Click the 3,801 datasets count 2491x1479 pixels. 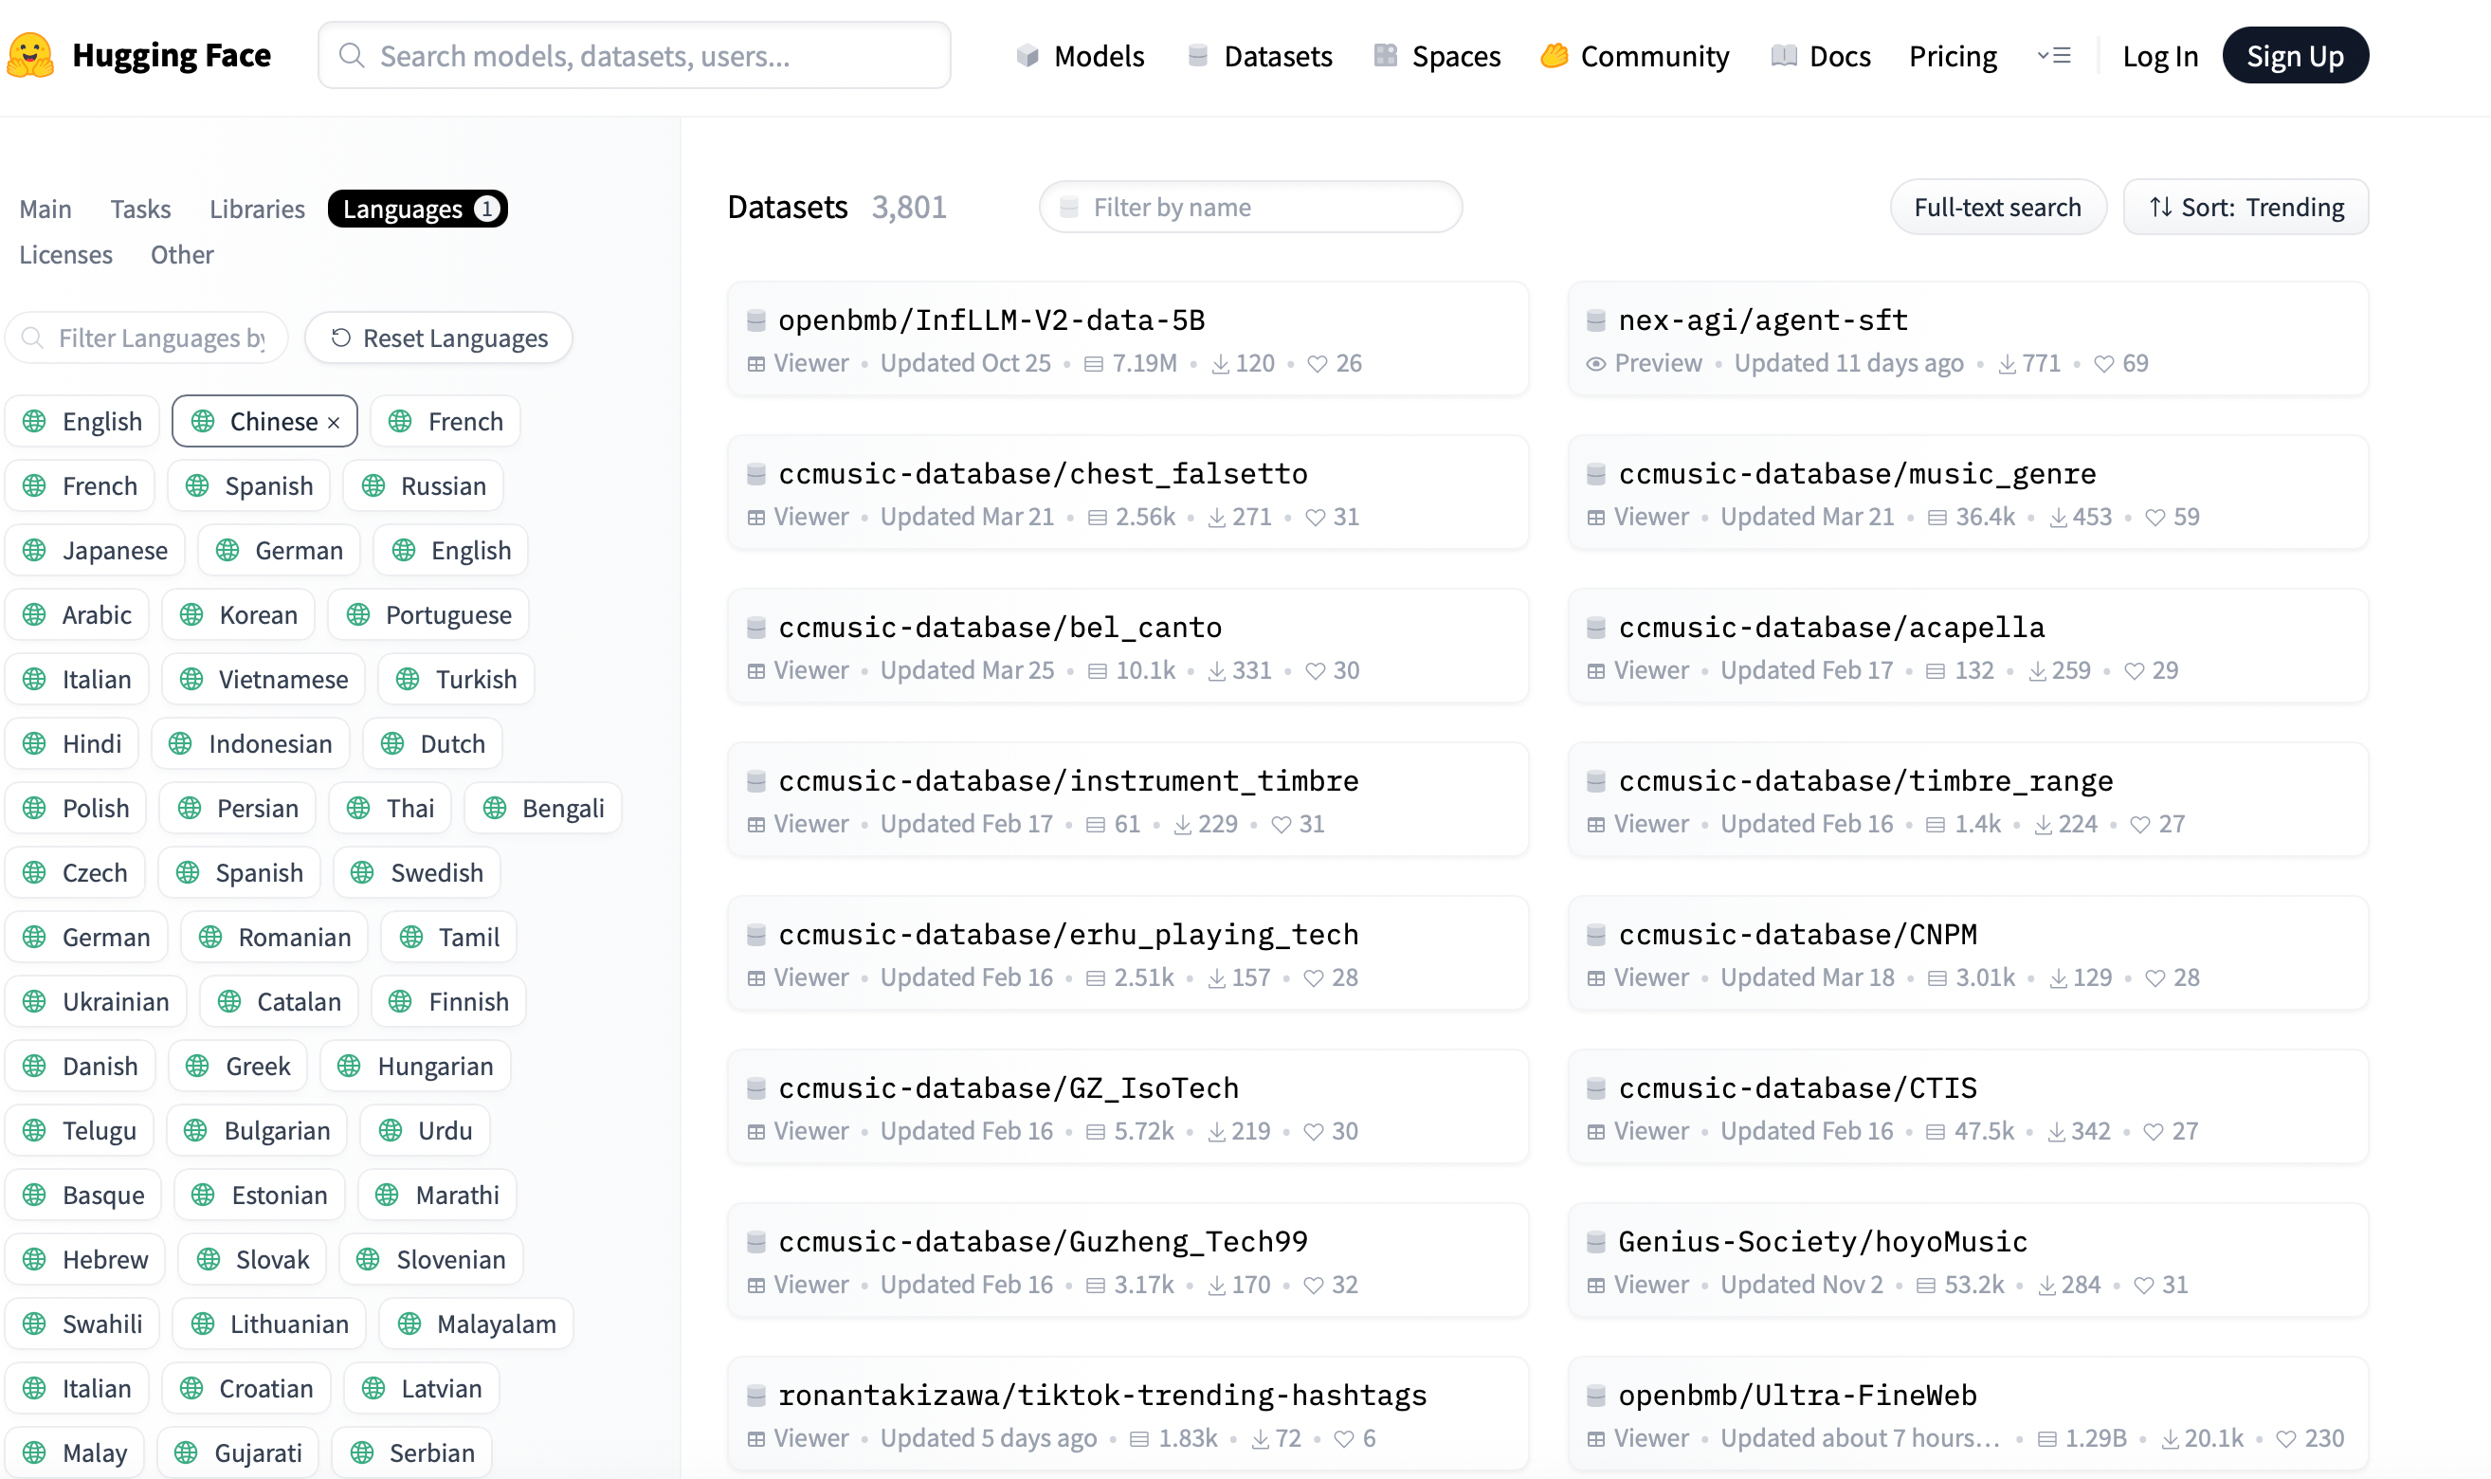909,208
